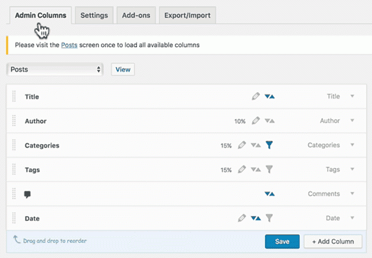Click the + Add Column button

(x=333, y=241)
